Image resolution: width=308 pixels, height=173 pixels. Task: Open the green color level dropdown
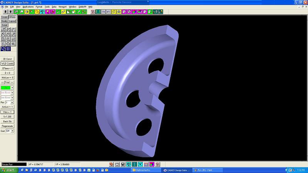(12, 88)
